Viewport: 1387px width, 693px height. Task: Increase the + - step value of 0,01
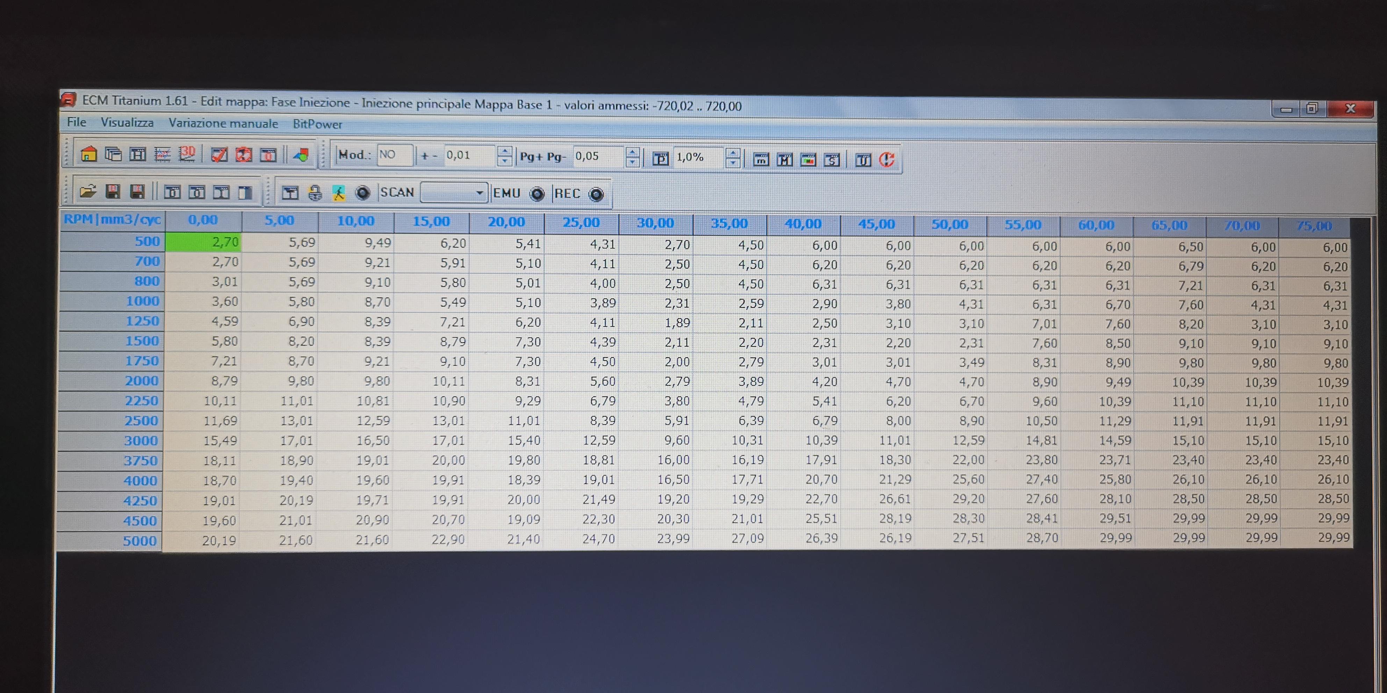coord(504,151)
